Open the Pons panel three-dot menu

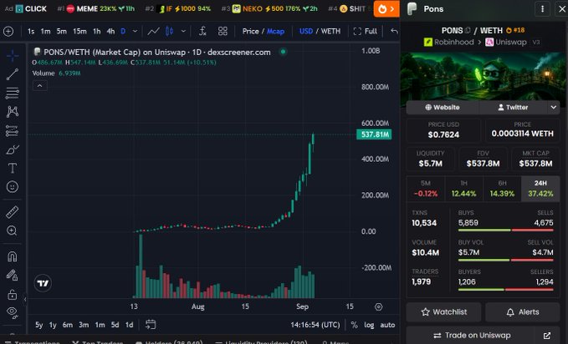click(x=542, y=9)
